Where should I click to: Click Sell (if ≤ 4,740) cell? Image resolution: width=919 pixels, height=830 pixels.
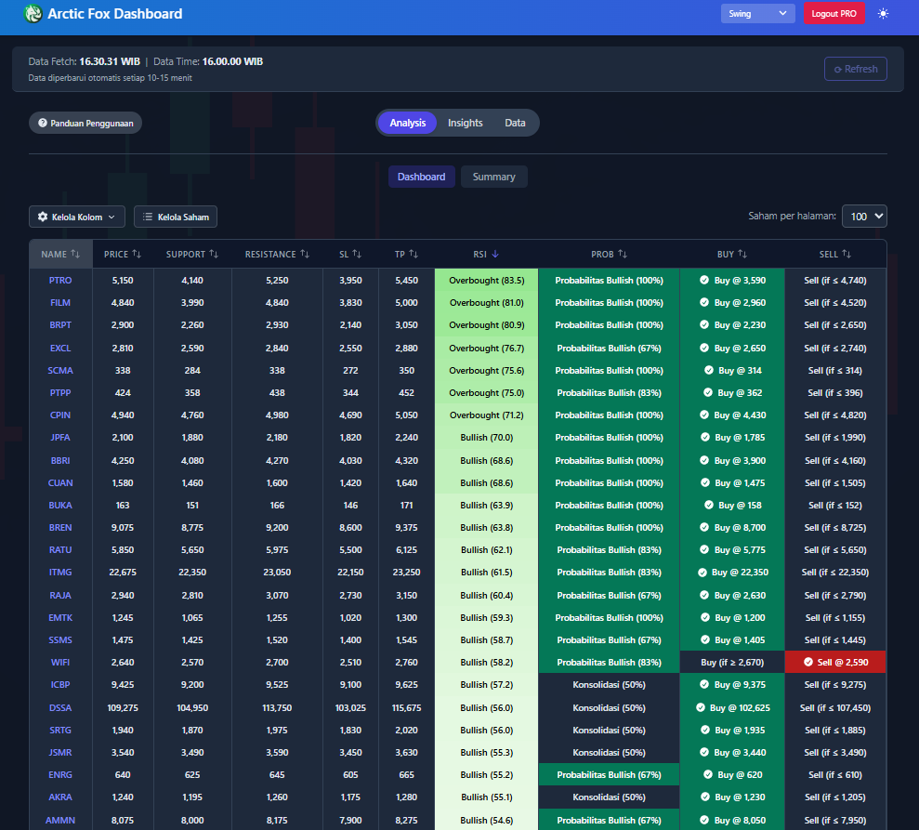pos(835,280)
